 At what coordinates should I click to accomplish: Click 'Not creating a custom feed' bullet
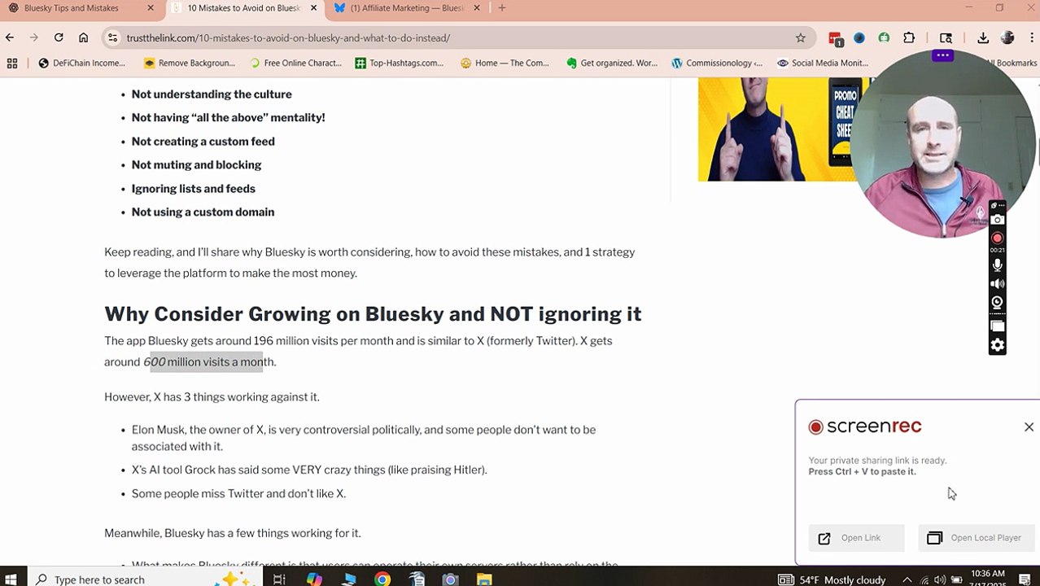(x=203, y=142)
